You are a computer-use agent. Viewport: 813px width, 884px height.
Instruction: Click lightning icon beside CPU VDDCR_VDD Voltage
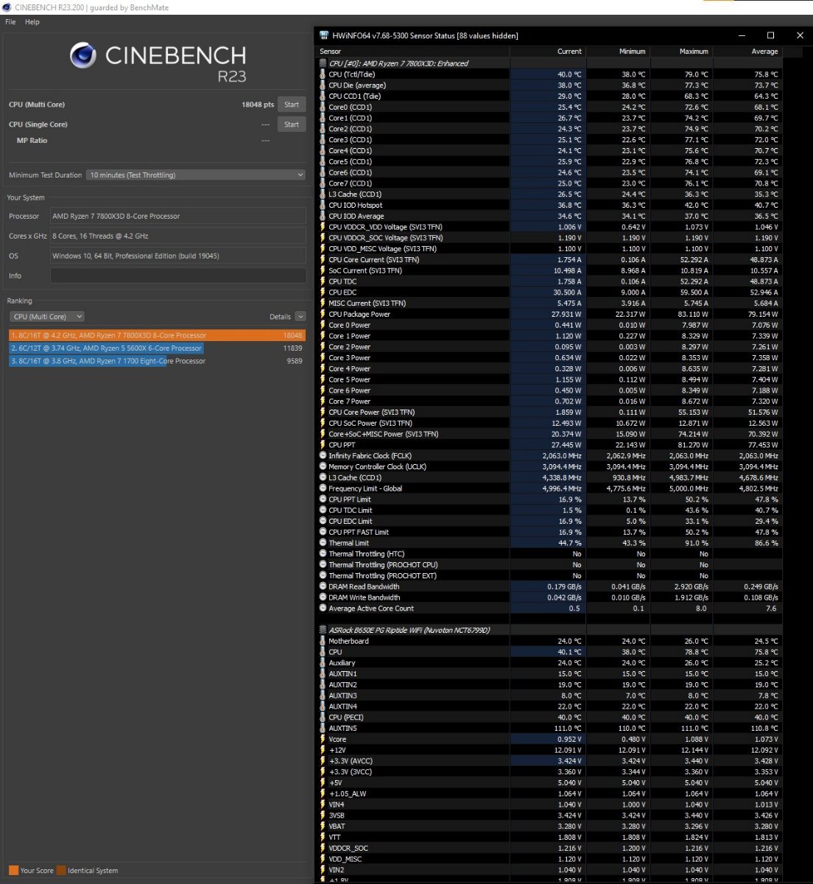tap(323, 227)
